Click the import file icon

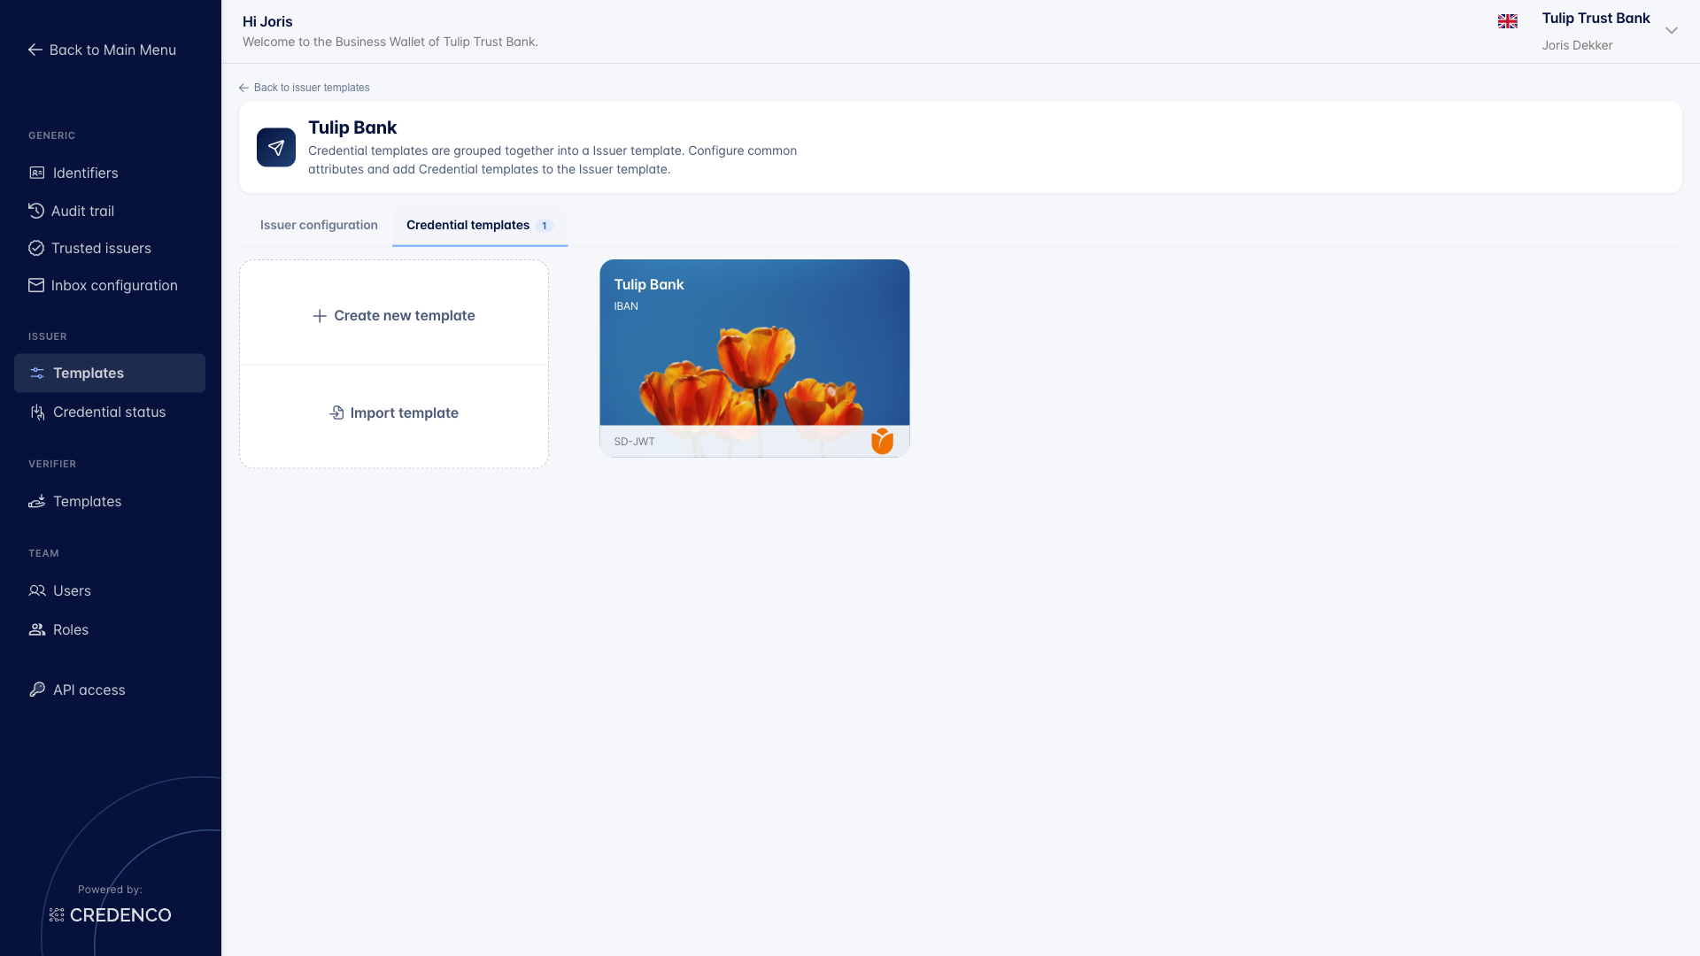(x=336, y=412)
